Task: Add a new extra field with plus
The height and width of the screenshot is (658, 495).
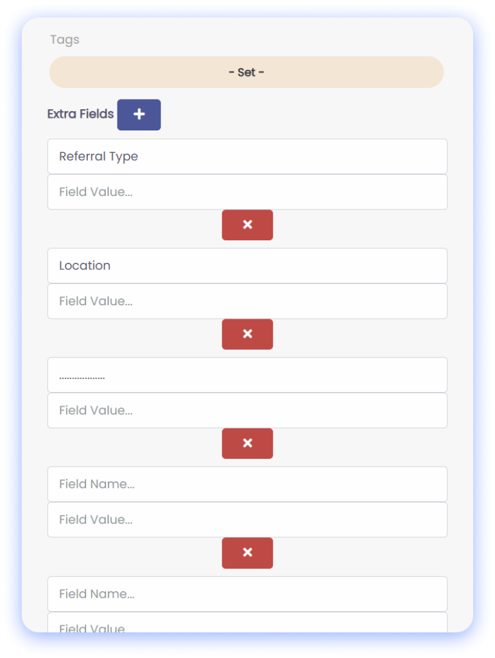Action: click(x=139, y=115)
